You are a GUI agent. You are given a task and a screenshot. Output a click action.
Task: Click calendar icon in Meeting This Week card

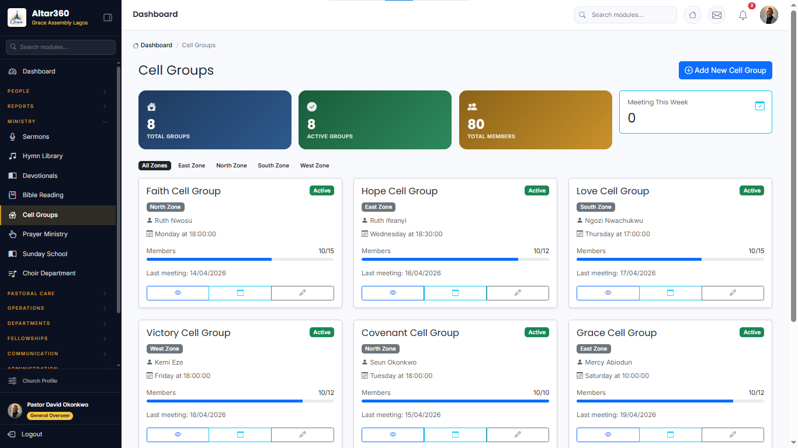click(759, 106)
